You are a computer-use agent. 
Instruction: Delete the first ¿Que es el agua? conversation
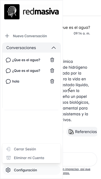tap(52, 60)
